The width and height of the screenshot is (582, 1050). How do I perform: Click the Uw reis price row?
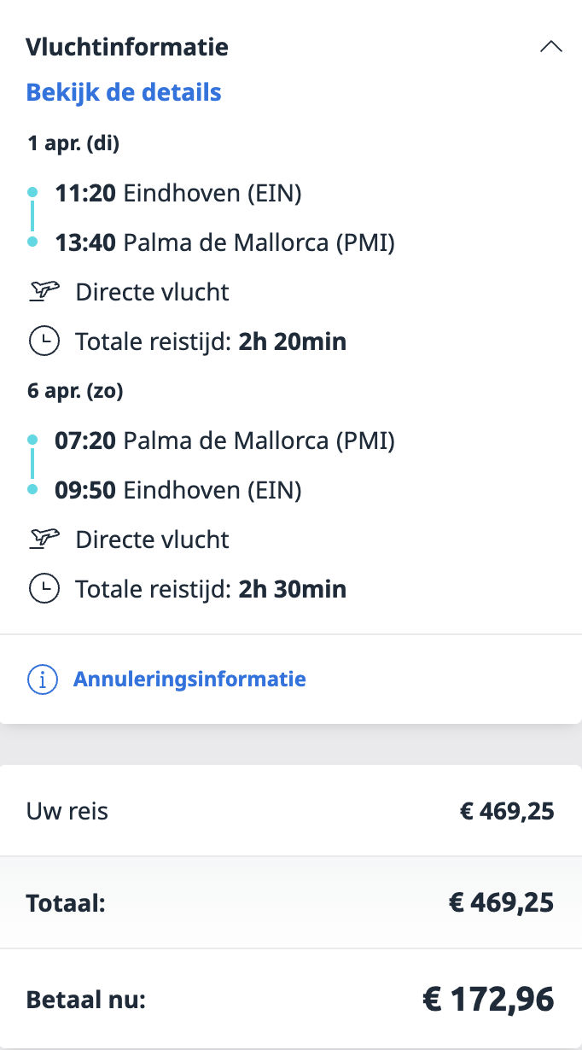290,810
